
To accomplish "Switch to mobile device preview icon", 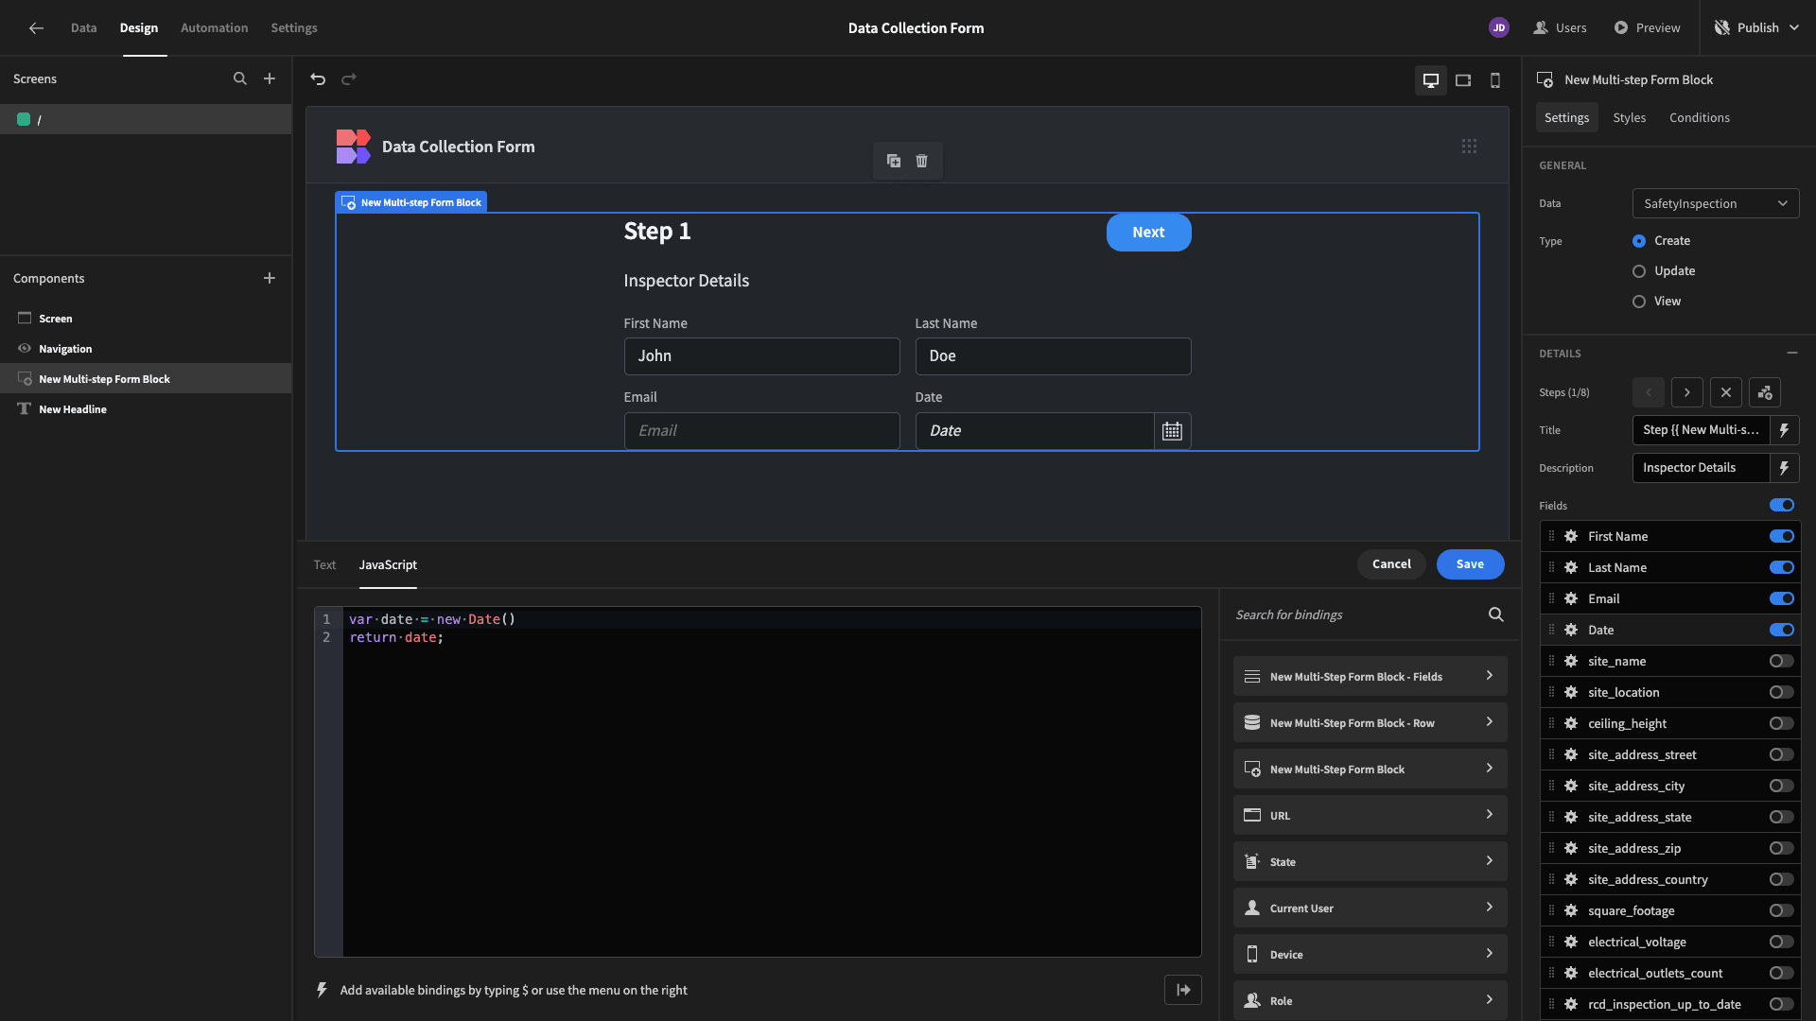I will coord(1495,80).
